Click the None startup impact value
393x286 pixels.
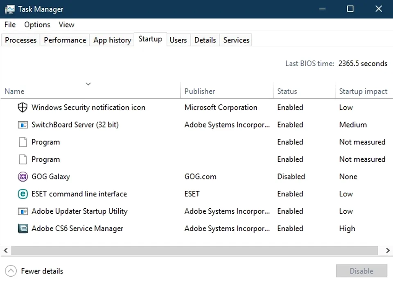point(348,177)
